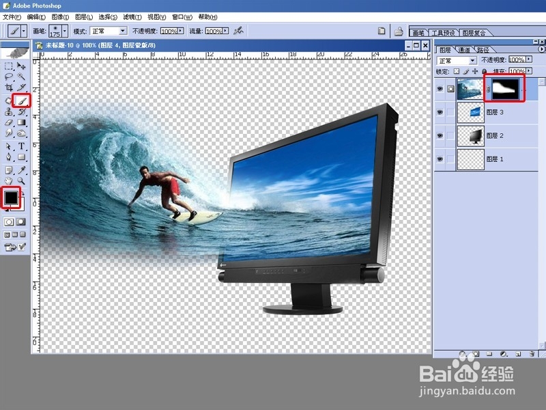The image size is (546, 410).
Task: Select the Eraser tool
Action: [x=8, y=123]
